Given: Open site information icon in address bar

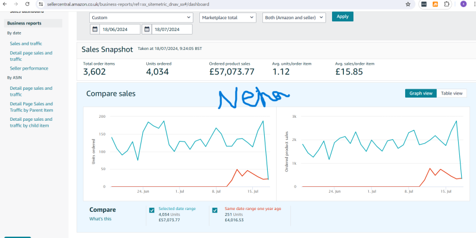Looking at the screenshot, I should tap(41, 4).
